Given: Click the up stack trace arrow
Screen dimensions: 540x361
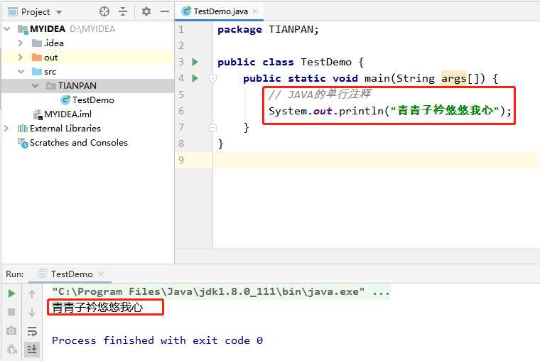Looking at the screenshot, I should click(x=32, y=294).
